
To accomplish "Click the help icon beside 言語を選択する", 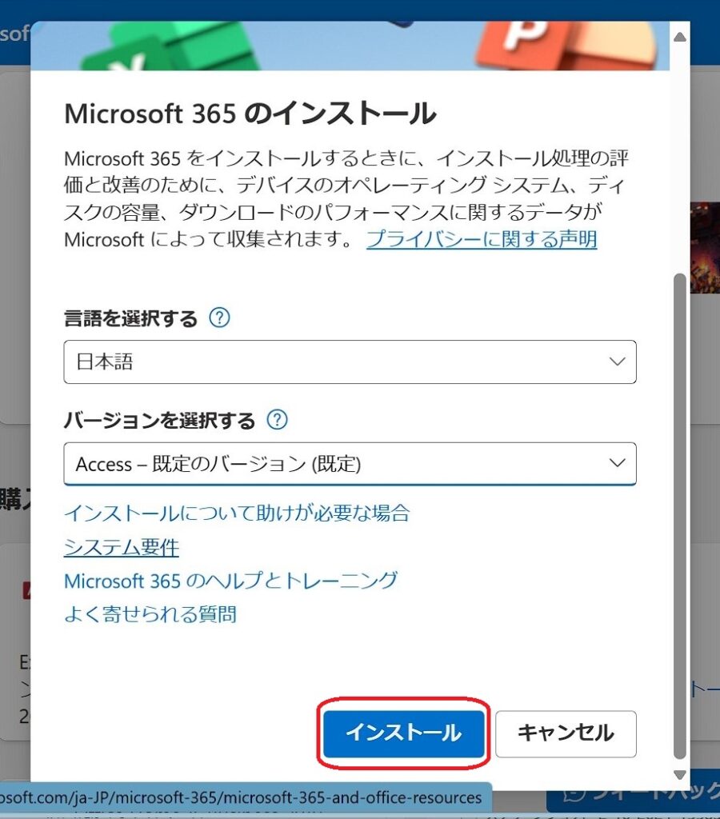I will (219, 318).
